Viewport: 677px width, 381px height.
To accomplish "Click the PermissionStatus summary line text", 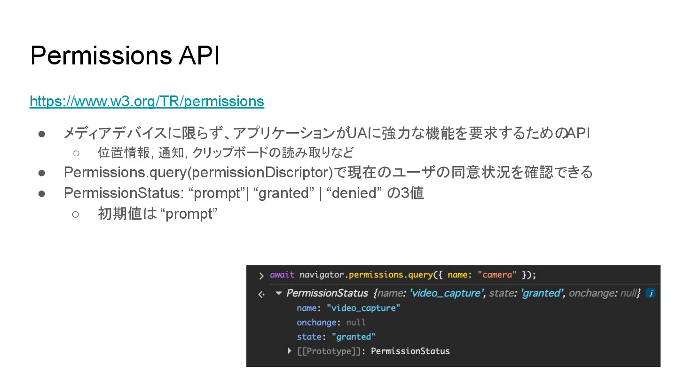I will [x=464, y=293].
